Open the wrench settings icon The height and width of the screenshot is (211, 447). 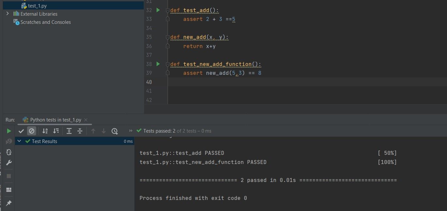[x=9, y=163]
